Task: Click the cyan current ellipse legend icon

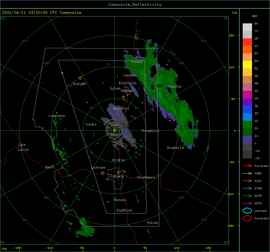Action: [x=247, y=211]
